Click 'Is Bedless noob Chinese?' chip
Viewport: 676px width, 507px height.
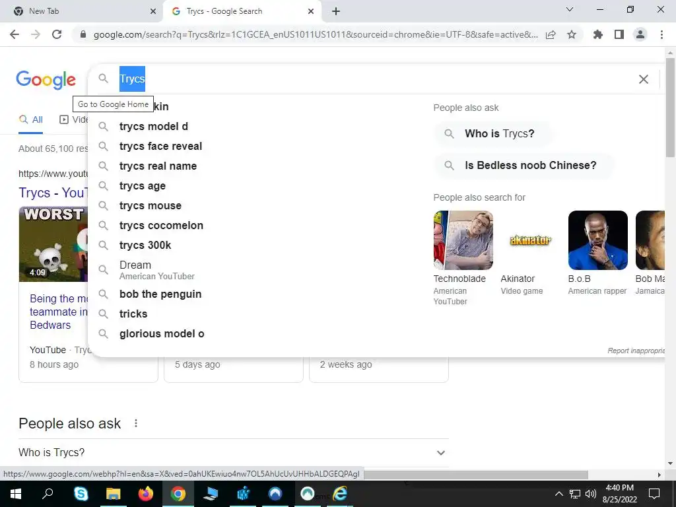(524, 165)
